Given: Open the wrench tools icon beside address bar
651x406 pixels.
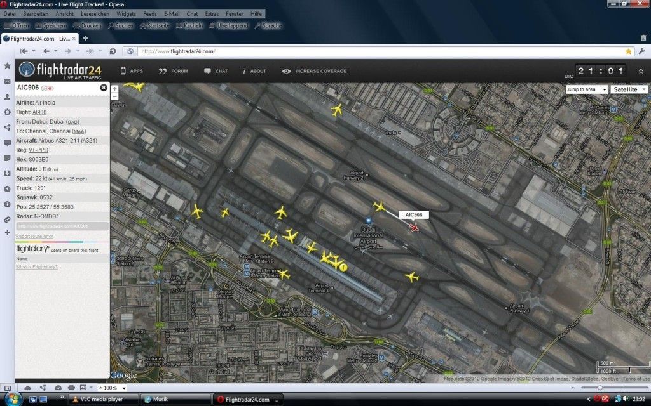Looking at the screenshot, I should (642, 51).
